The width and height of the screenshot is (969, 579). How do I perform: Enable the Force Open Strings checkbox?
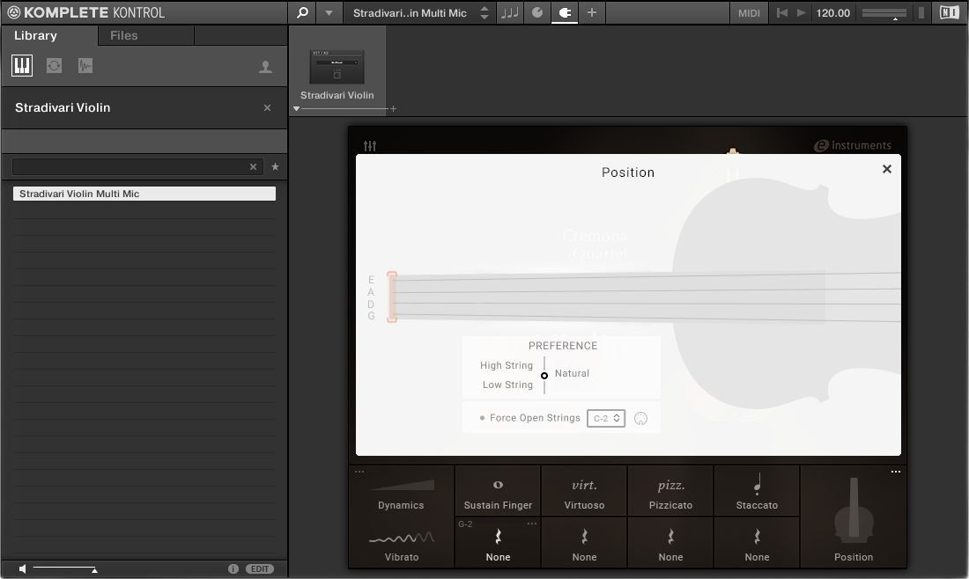point(482,417)
